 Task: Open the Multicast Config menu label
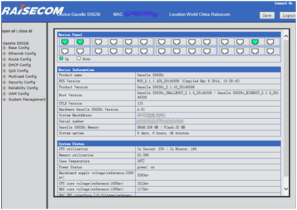coord(23,77)
